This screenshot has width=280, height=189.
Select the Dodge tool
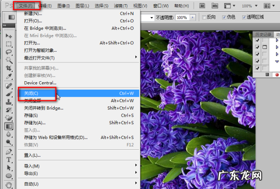point(8,142)
